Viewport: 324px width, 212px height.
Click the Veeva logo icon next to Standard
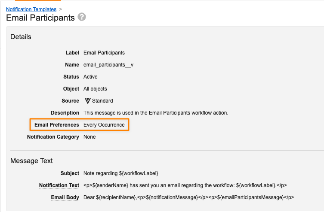point(87,101)
